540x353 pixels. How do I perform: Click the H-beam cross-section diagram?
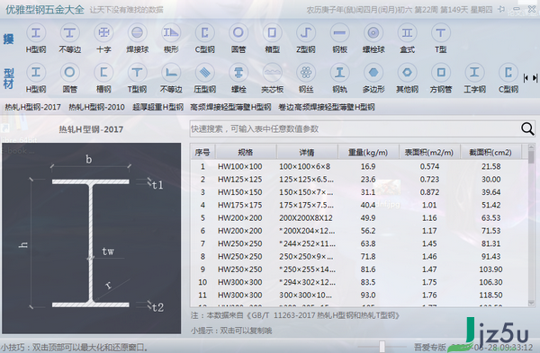91,238
